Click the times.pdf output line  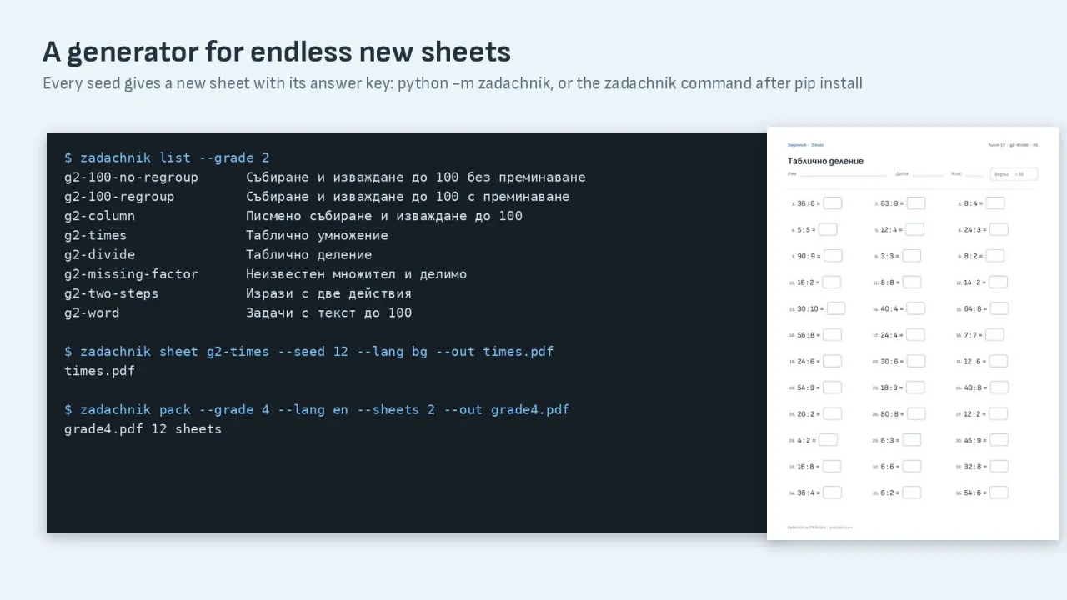click(99, 371)
